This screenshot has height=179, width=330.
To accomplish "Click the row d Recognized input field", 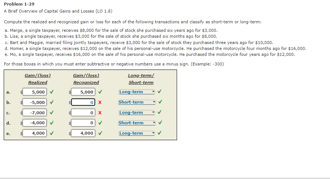I will pyautogui.click(x=83, y=123).
